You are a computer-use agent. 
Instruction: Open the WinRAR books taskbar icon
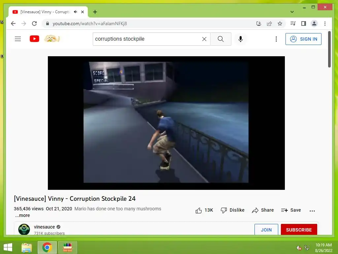[67, 247]
